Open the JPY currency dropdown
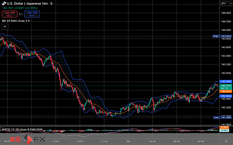Image resolution: width=233 pixels, height=145 pixels. pos(226,4)
